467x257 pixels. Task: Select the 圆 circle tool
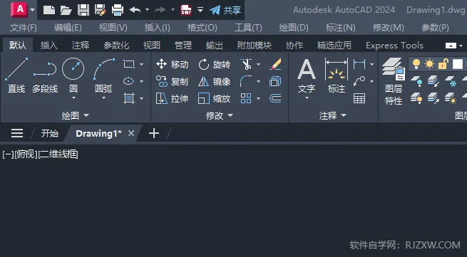coord(73,75)
